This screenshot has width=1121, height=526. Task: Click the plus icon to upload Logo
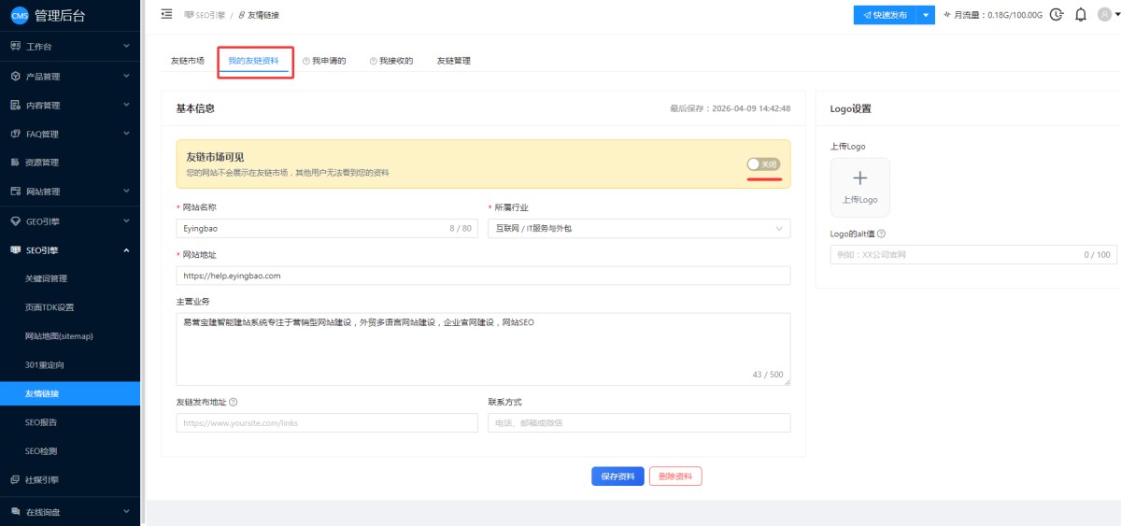pos(859,179)
